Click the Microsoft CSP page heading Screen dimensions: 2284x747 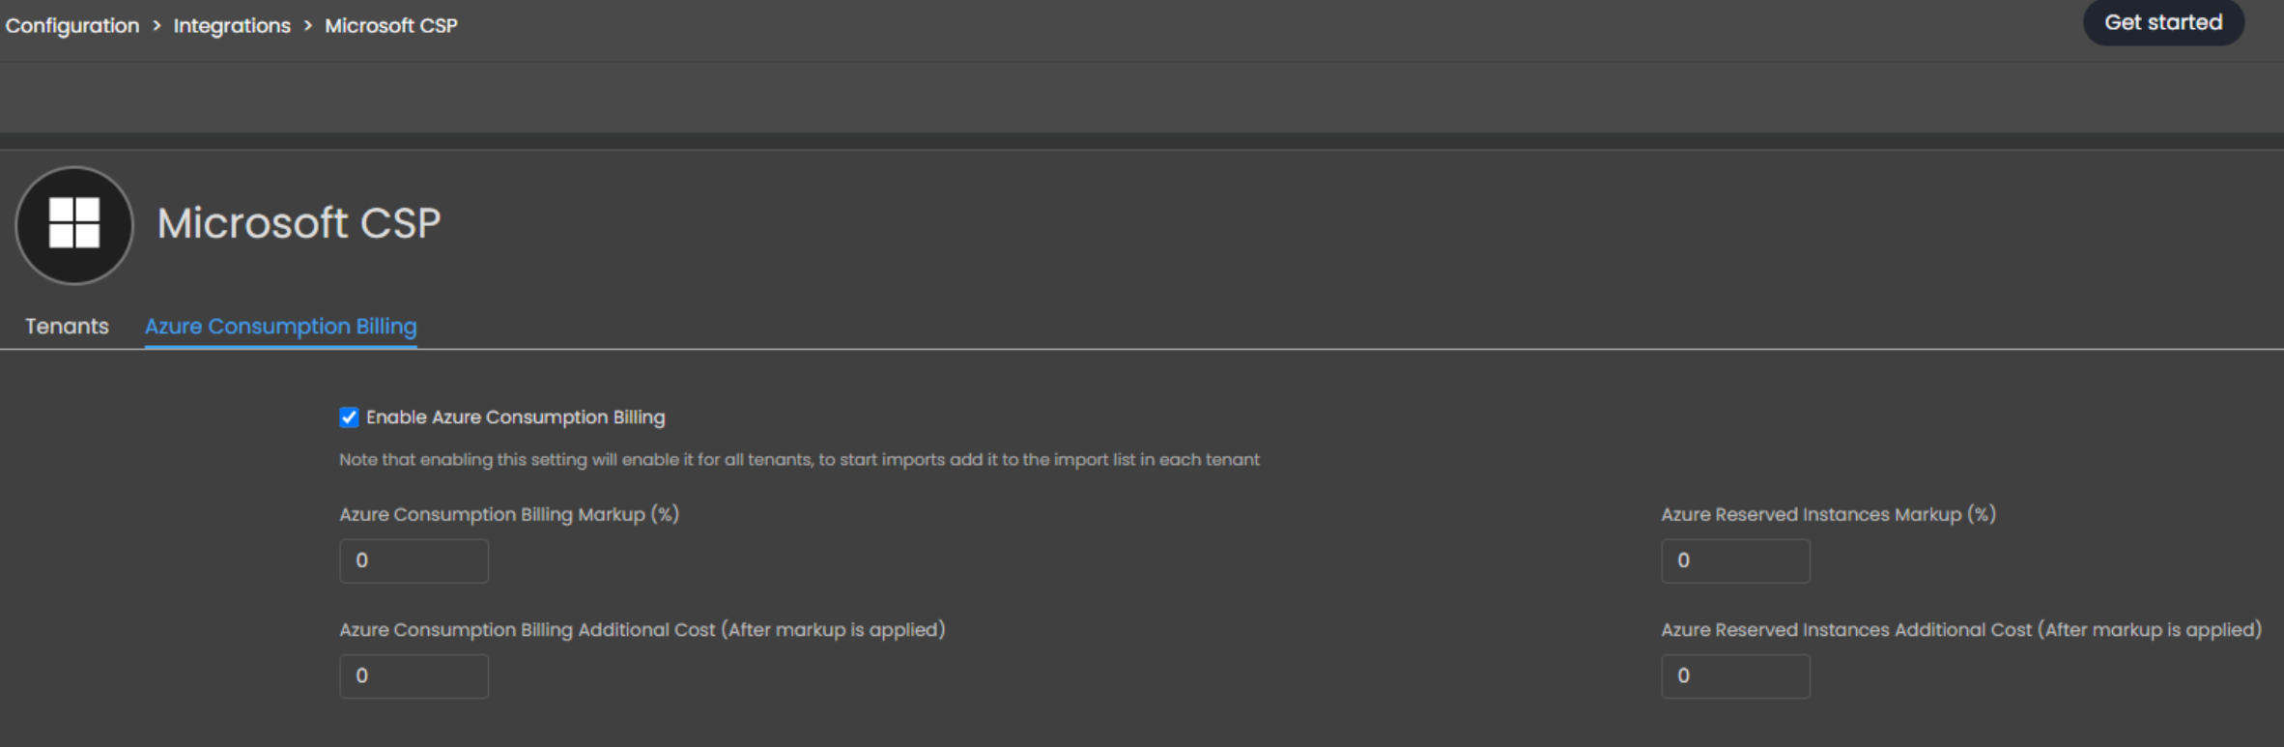coord(299,223)
